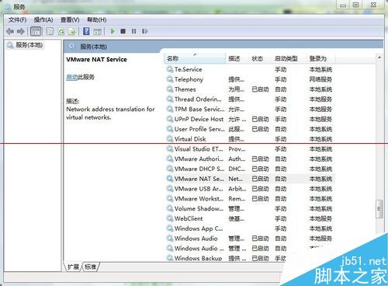
Task: Select the User Profile Serv... service
Action: tap(251, 129)
